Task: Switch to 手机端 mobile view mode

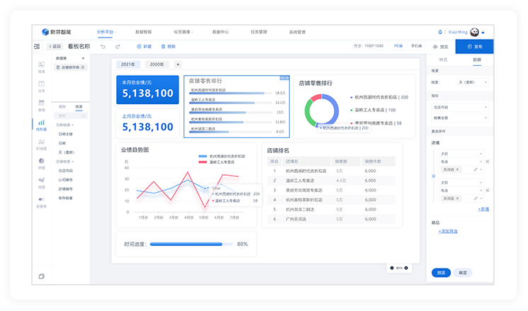Action: coord(417,46)
